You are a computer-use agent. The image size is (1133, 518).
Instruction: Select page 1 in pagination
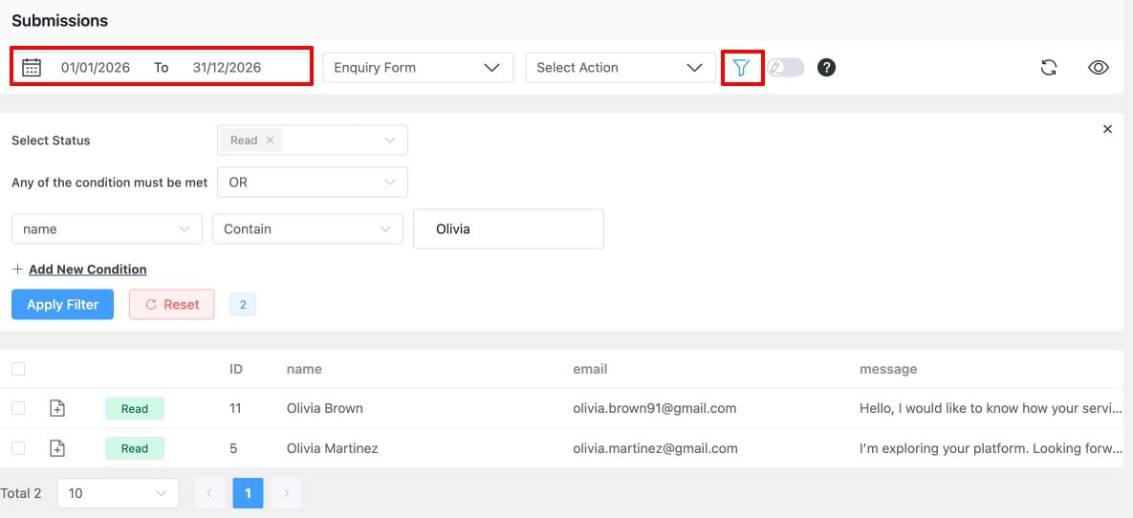click(x=248, y=493)
